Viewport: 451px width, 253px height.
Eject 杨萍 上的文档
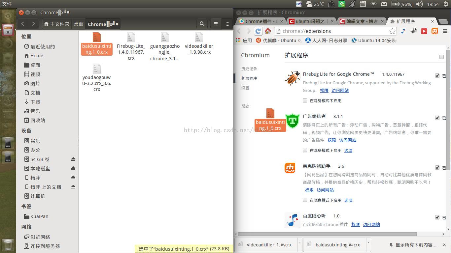73,187
